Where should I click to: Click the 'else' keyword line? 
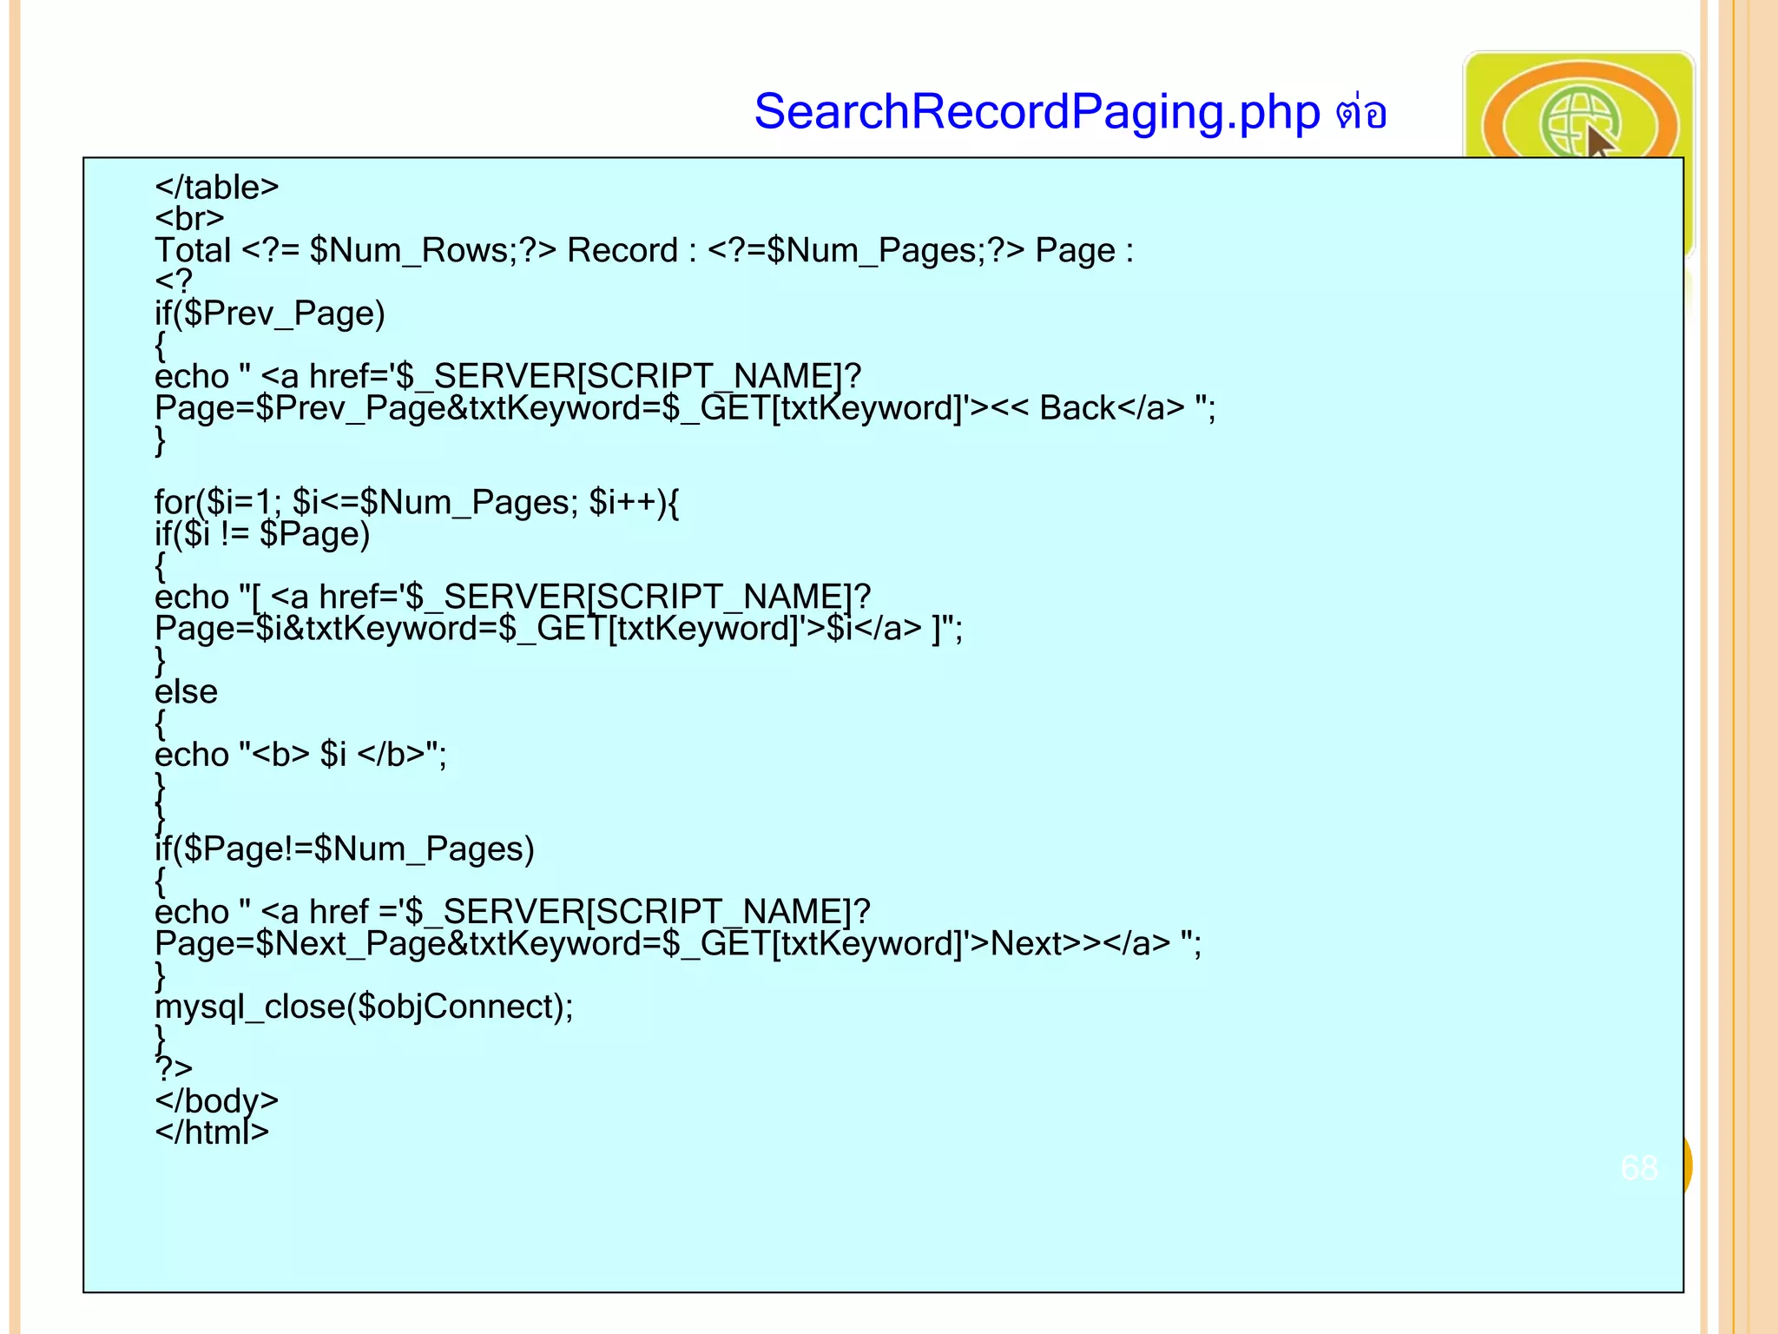tap(186, 692)
